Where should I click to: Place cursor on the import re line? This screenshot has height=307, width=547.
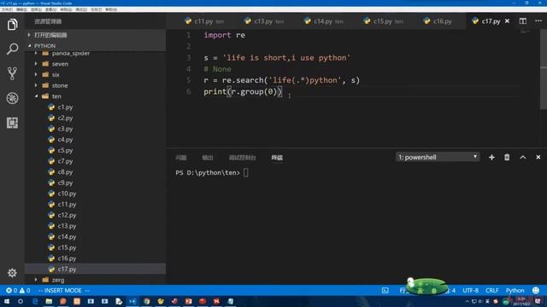pyautogui.click(x=224, y=35)
